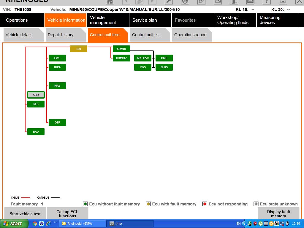
Task: Open help via question mark icon
Action: (267, 2)
